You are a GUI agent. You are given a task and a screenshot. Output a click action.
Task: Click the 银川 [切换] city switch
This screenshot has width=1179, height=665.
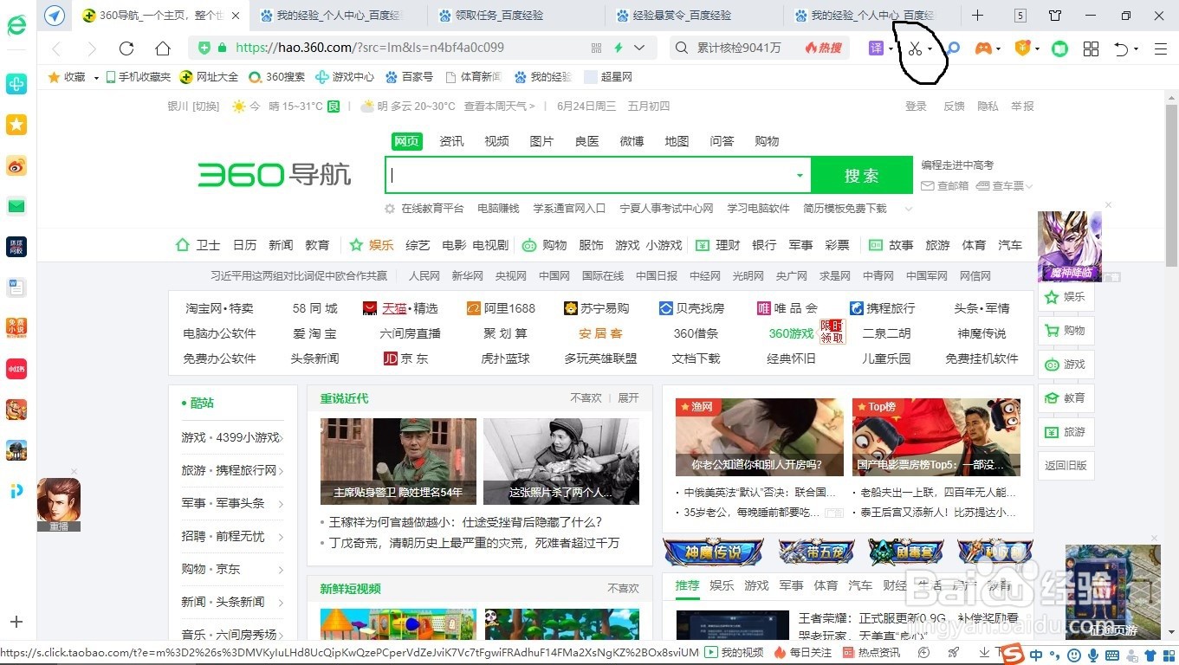click(x=193, y=107)
